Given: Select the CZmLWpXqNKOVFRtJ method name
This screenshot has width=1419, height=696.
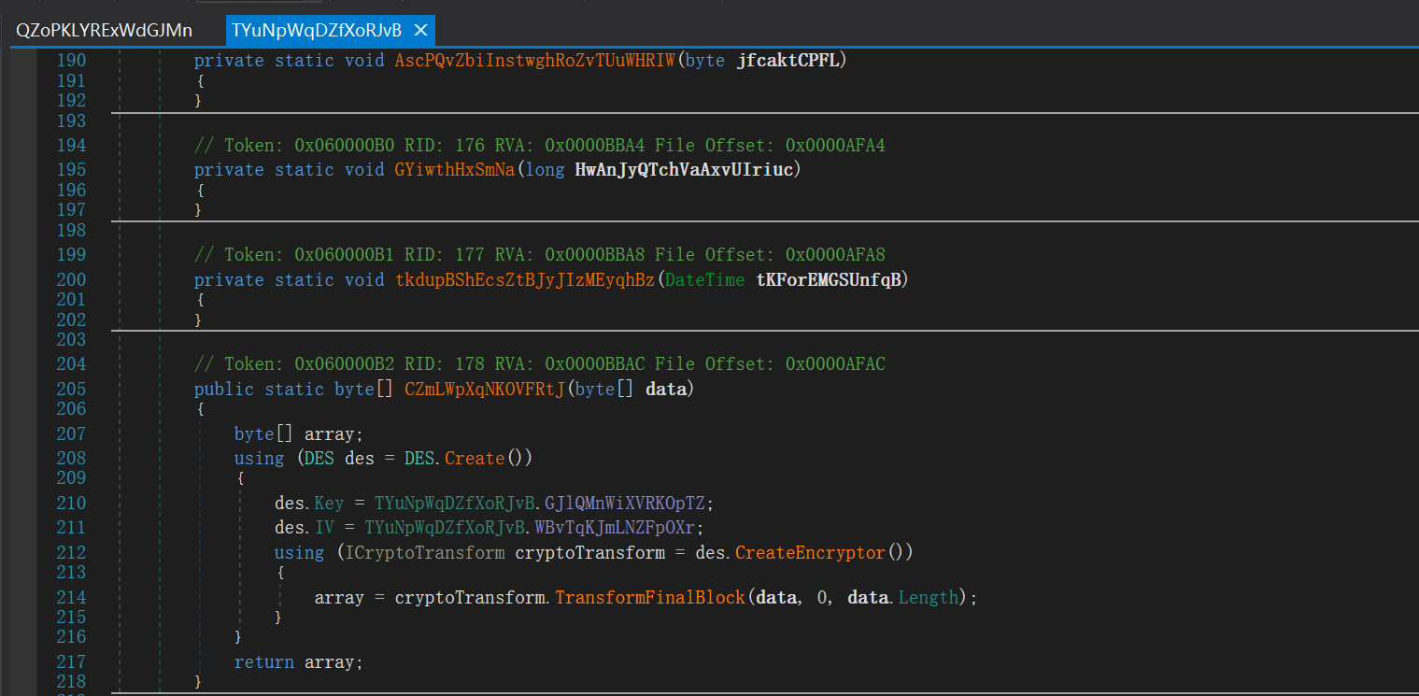Looking at the screenshot, I should [484, 390].
